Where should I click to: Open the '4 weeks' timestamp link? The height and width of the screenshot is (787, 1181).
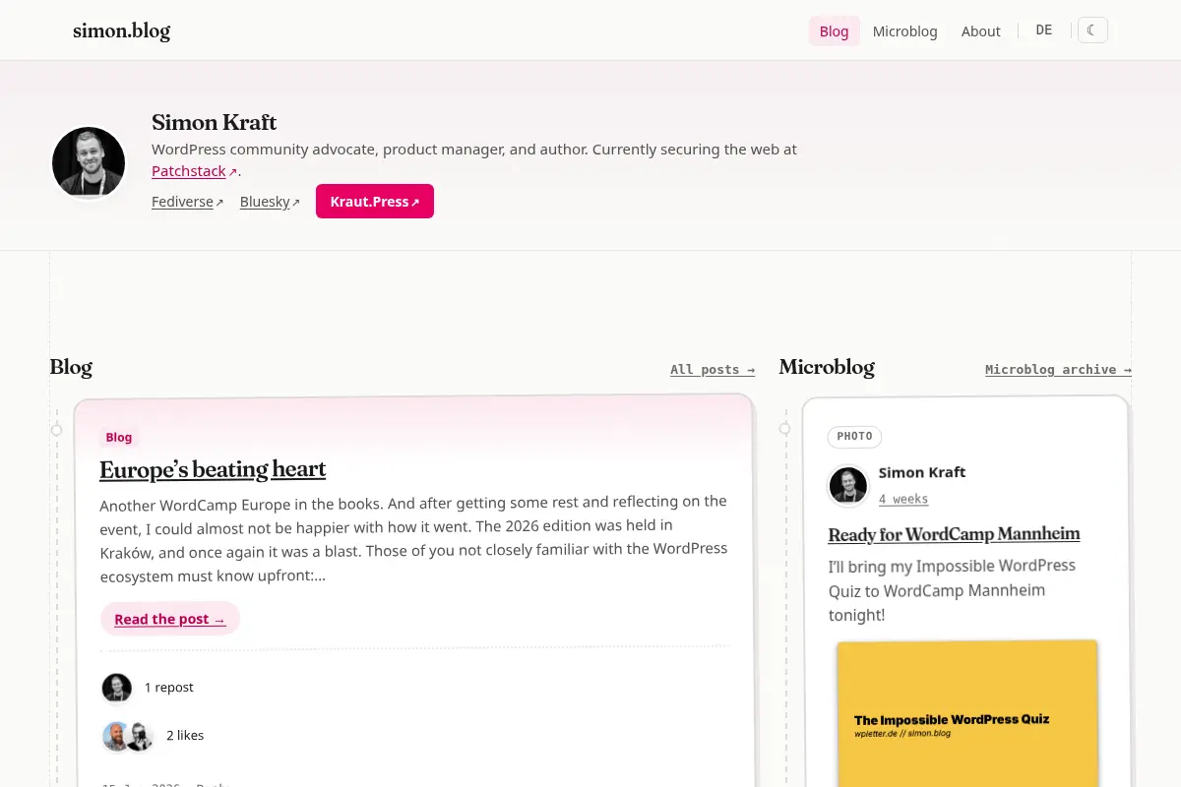pos(903,499)
